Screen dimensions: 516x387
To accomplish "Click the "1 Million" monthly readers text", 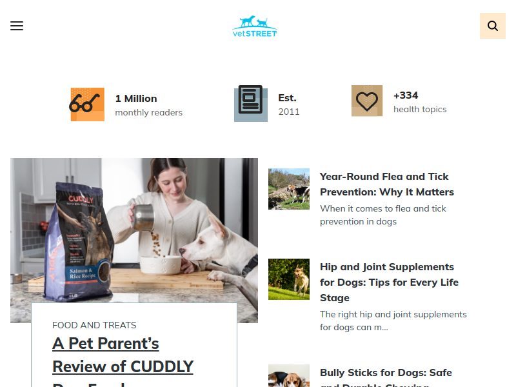I will tap(136, 99).
